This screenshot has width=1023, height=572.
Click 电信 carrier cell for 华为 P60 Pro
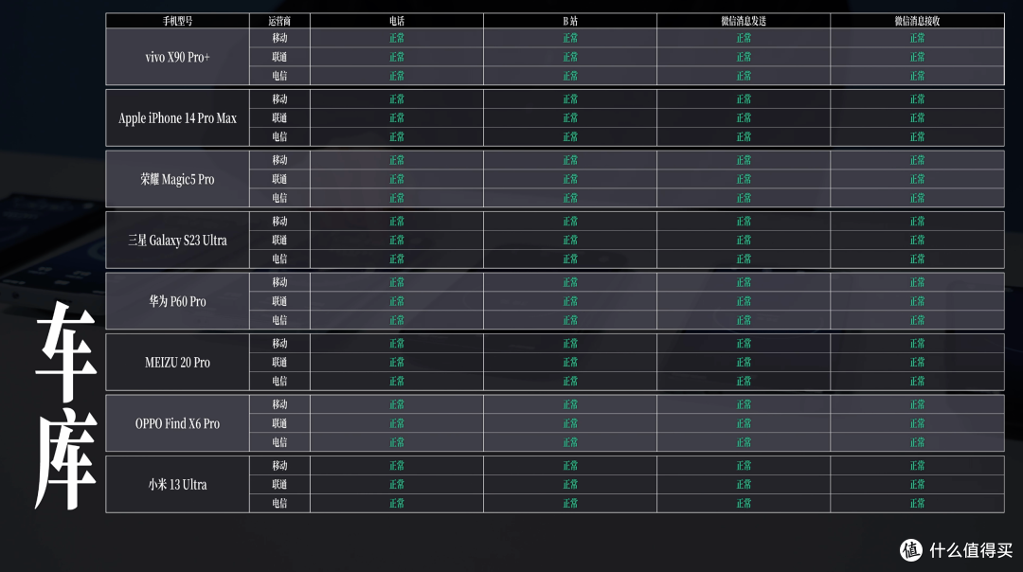coord(279,320)
